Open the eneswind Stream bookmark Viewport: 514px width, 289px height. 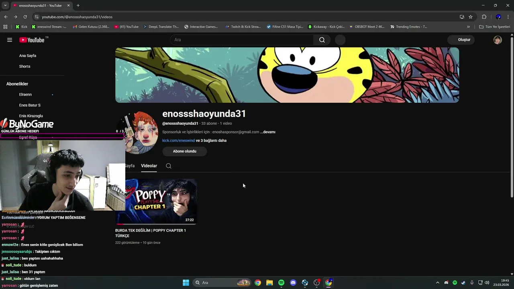coord(49,27)
